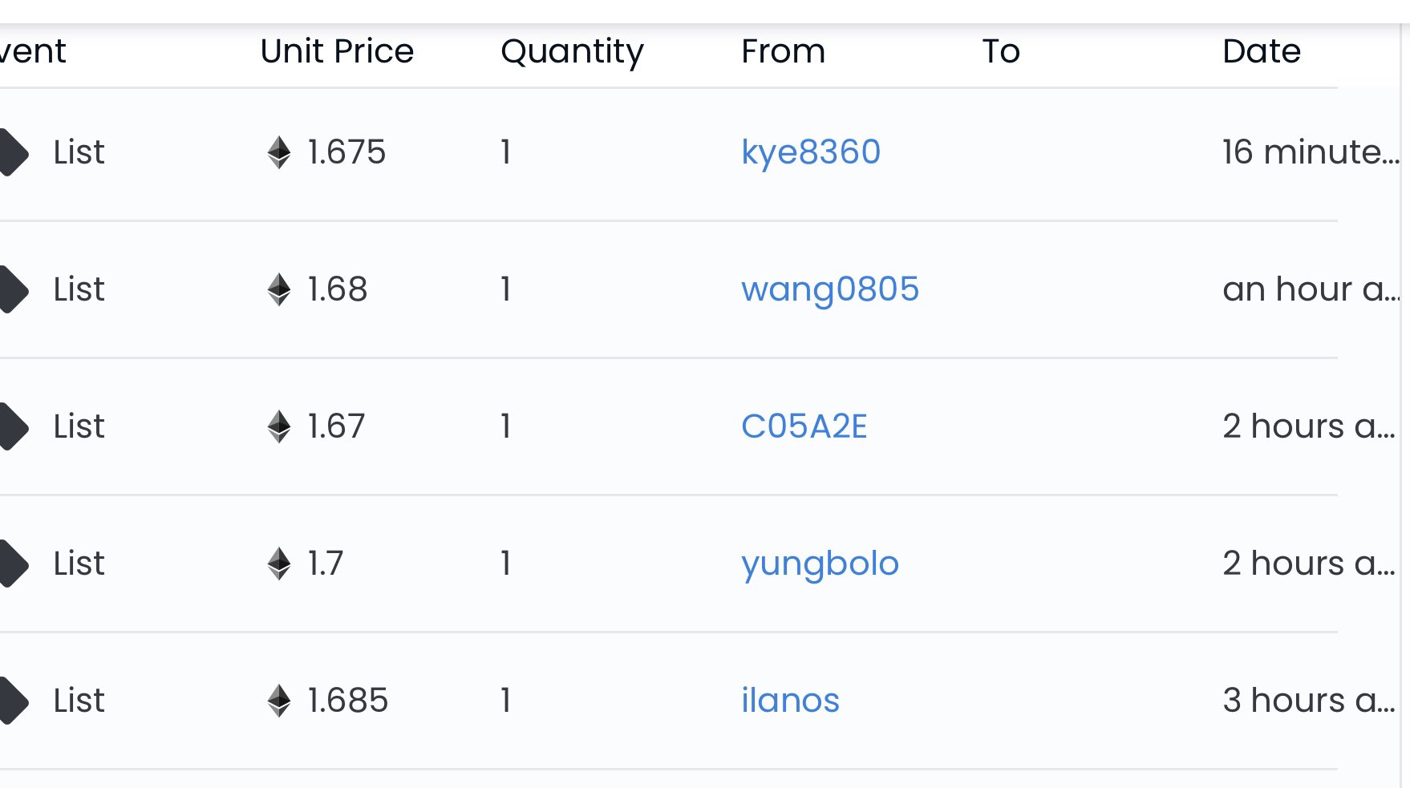Viewport: 1410px width, 788px height.
Task: Click the Unit Price column header
Action: pos(337,51)
